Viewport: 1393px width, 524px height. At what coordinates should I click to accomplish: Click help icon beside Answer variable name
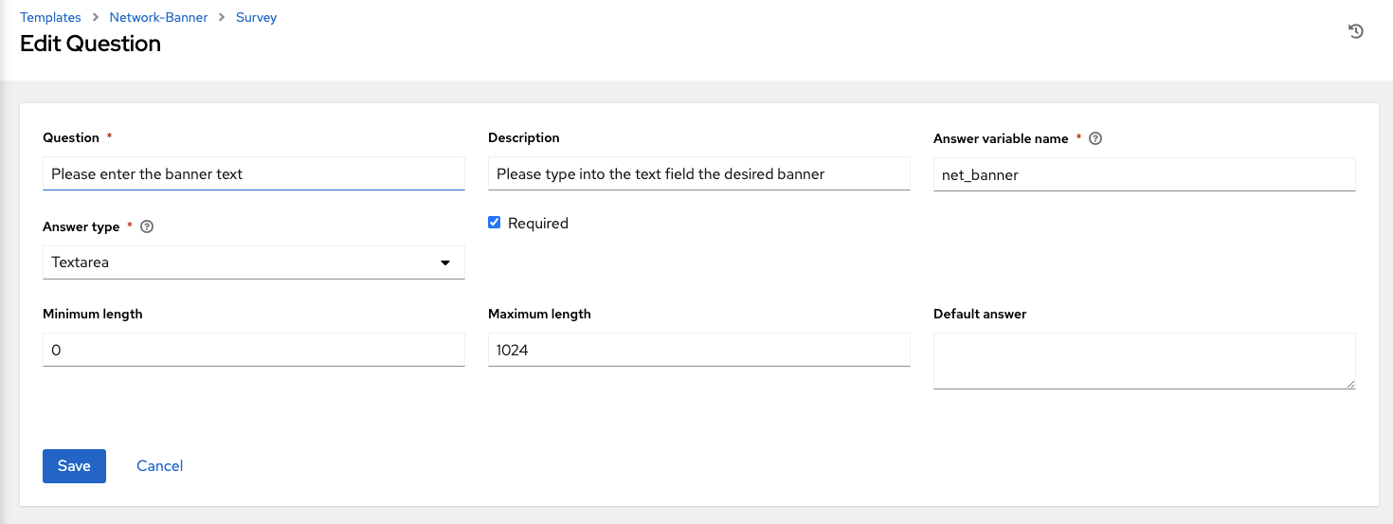tap(1095, 138)
